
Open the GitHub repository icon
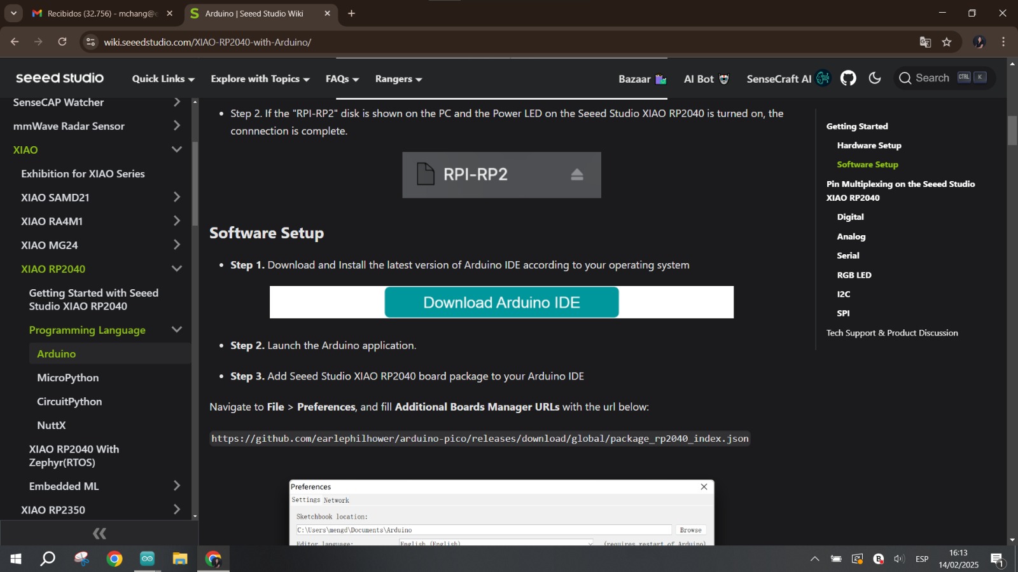(x=848, y=78)
